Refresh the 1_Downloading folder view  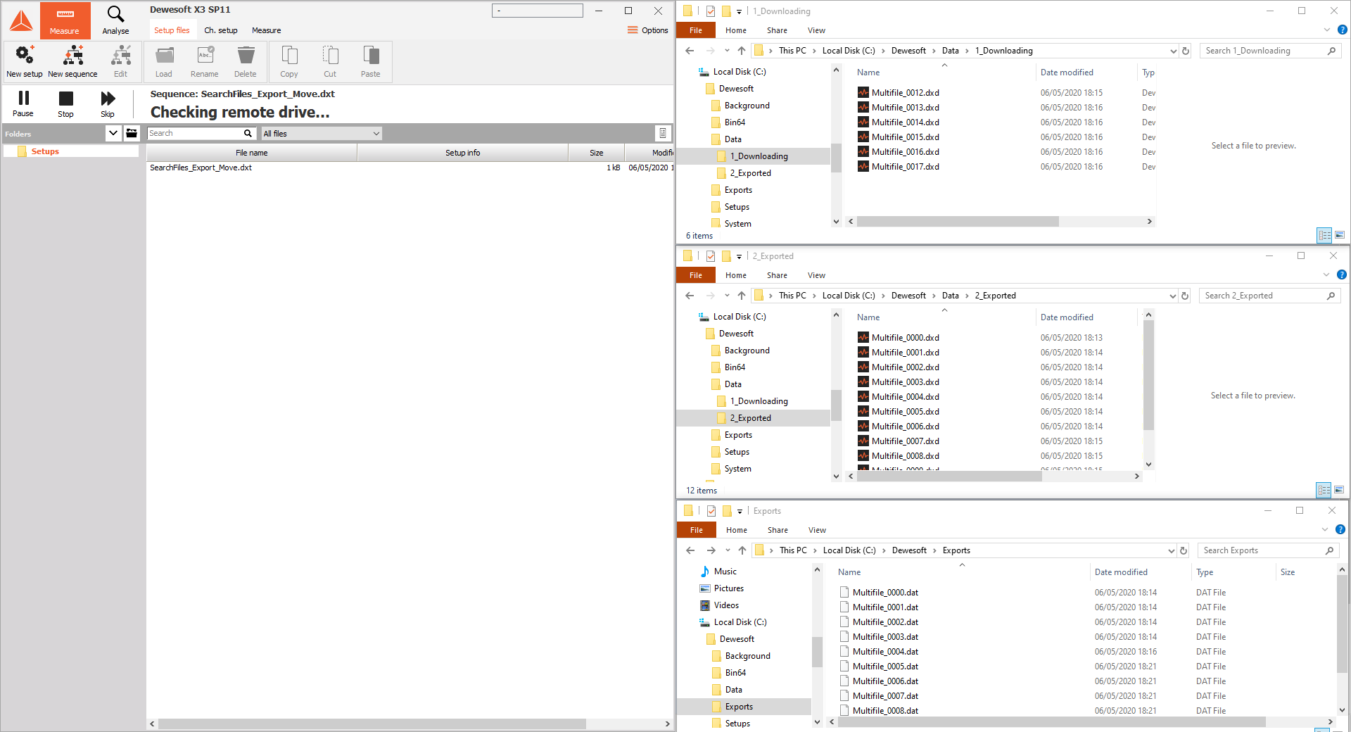(x=1186, y=51)
